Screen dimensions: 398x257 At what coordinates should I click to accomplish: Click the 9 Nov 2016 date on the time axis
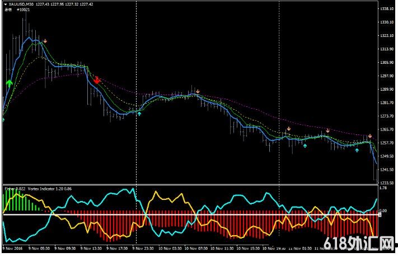click(12, 247)
